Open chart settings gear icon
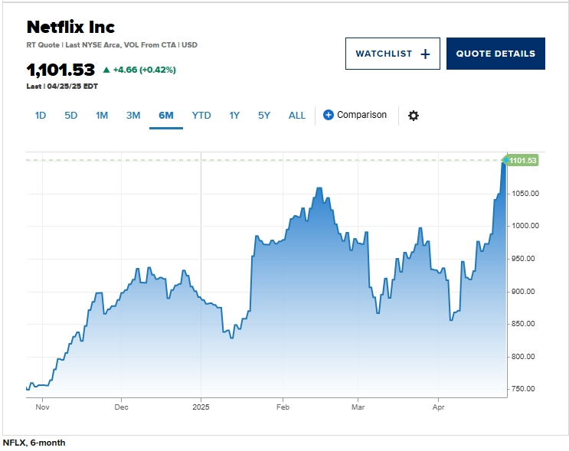 [414, 116]
